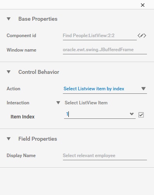Collapse the Field Properties section

tap(9, 139)
